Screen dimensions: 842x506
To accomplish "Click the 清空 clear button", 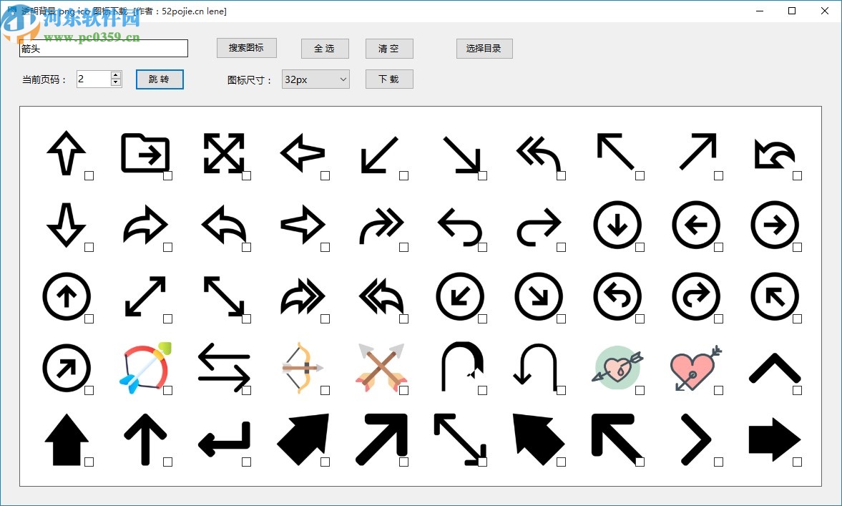I will coord(389,49).
